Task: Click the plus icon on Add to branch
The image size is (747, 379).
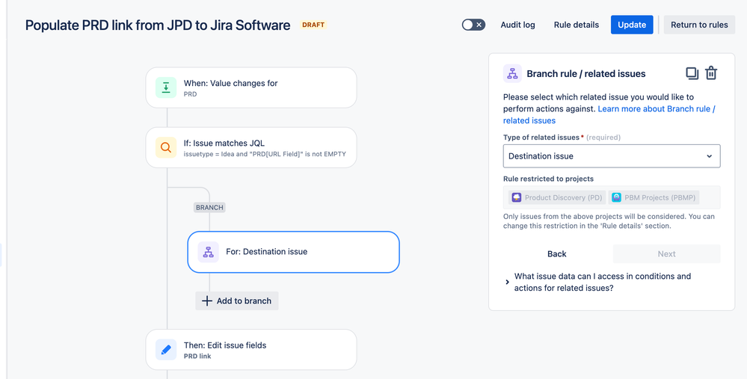Action: point(207,301)
